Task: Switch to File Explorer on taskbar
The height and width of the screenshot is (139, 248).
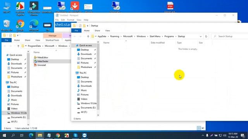Action: [x=40, y=136]
